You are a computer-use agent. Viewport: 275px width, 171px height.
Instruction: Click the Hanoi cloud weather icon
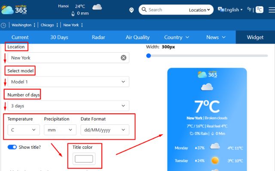[x=97, y=7]
